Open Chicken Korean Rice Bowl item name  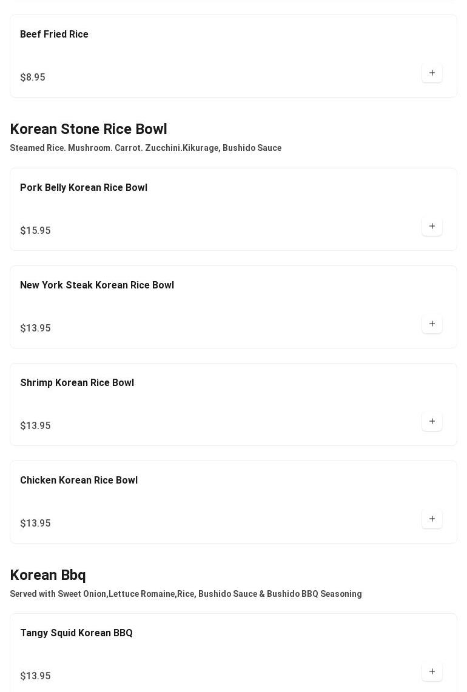(79, 481)
